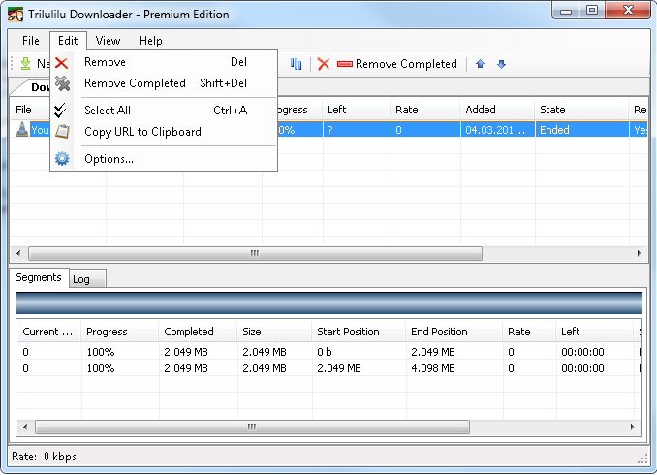
Task: Click segments Progress column header
Action: [x=120, y=332]
